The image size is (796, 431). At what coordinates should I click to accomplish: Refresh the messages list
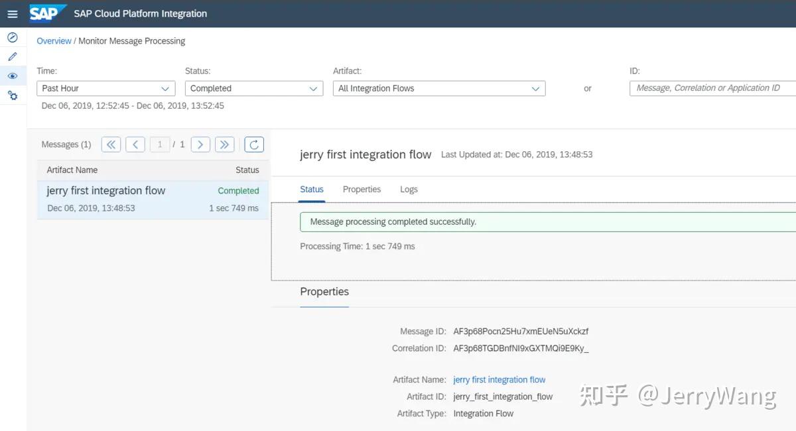pos(254,144)
